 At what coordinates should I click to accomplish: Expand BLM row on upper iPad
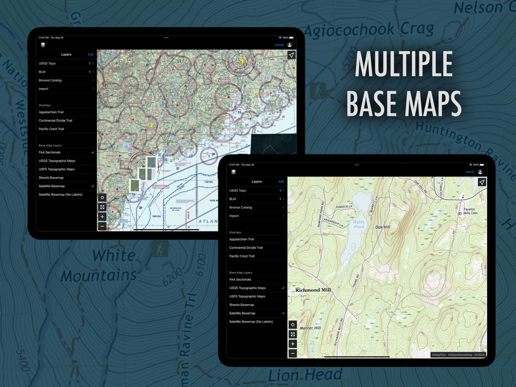(66, 72)
